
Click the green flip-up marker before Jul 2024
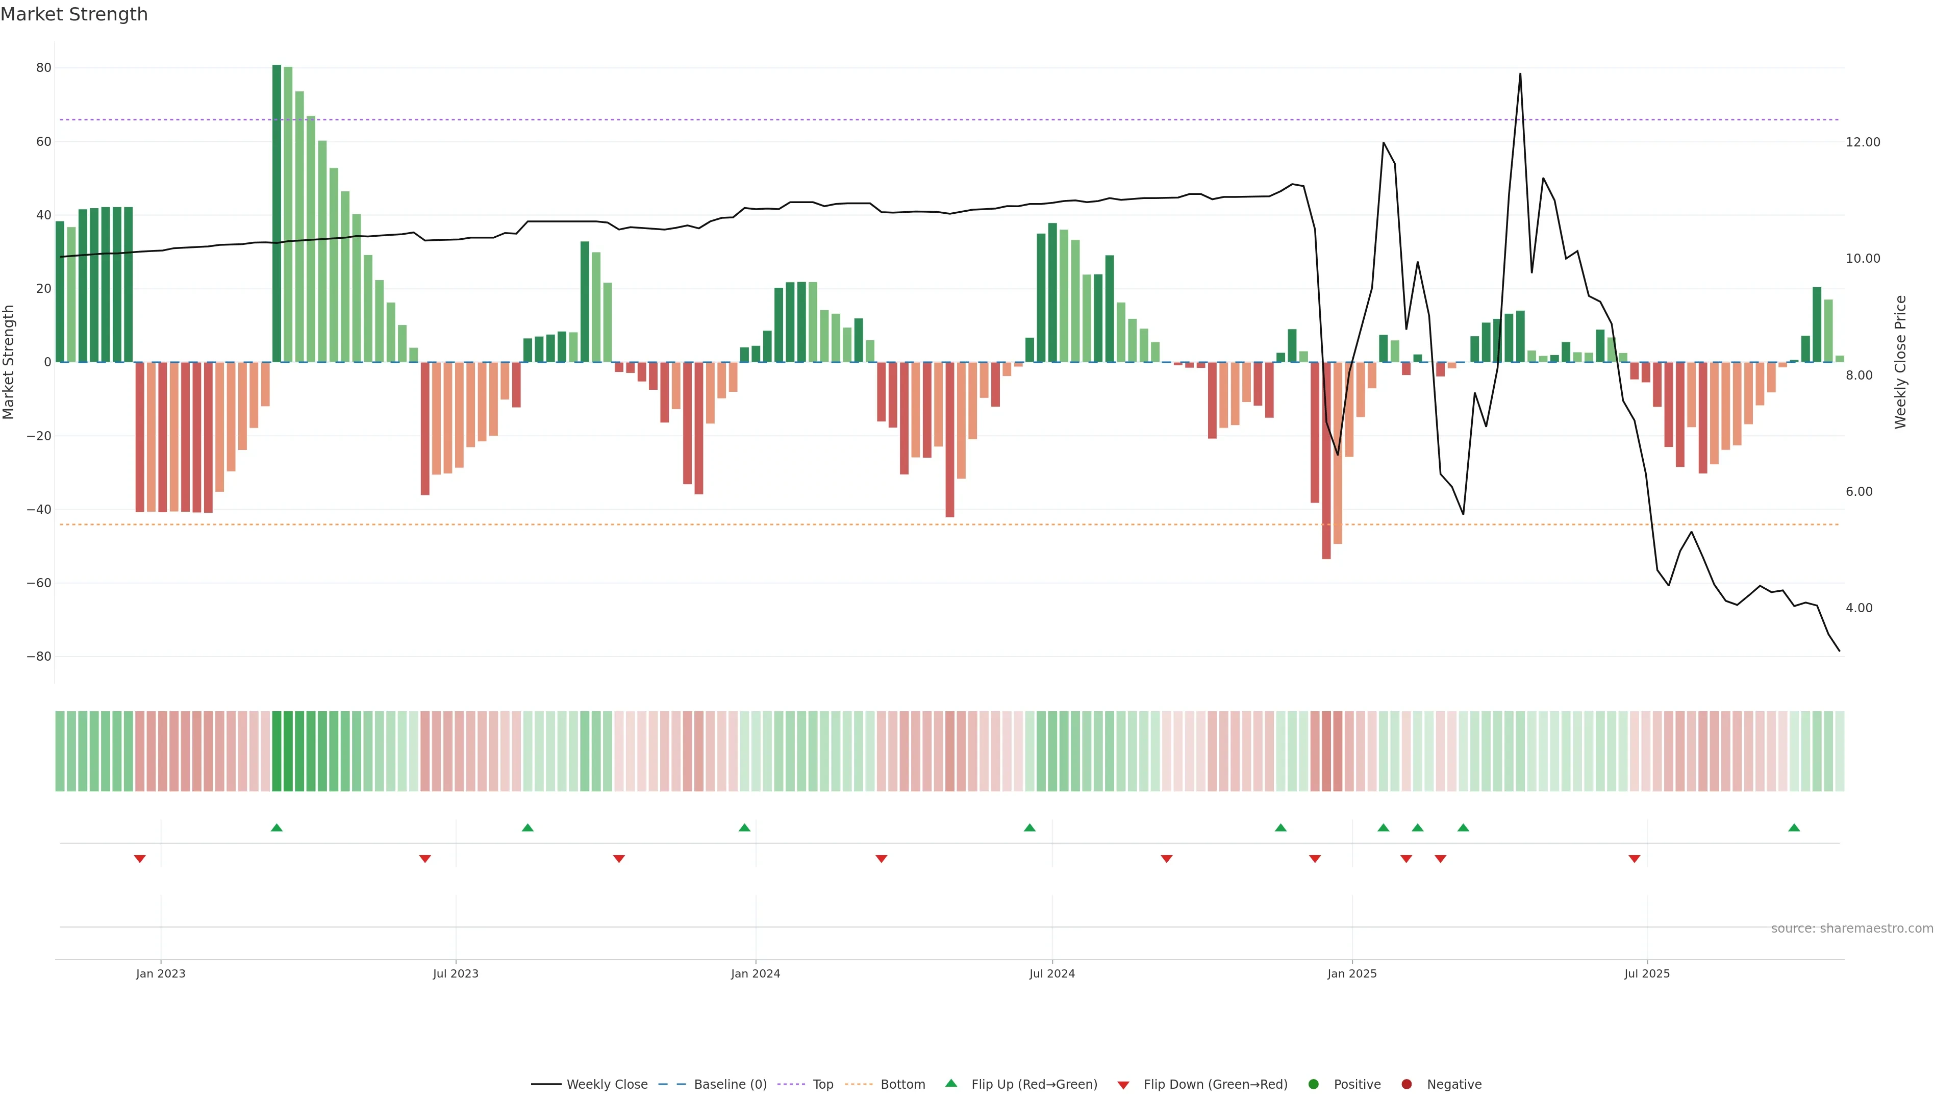(1029, 828)
